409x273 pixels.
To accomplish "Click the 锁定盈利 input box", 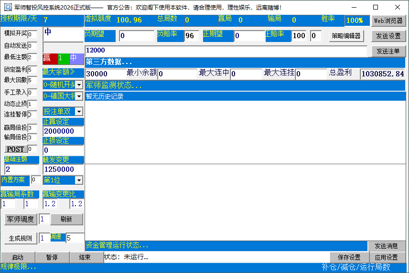I will pyautogui.click(x=32, y=70).
